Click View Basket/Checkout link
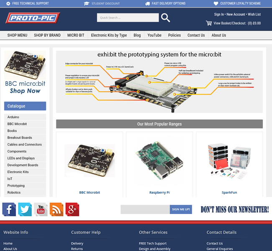Image resolution: width=272 pixels, height=251 pixels. pyautogui.click(x=237, y=23)
